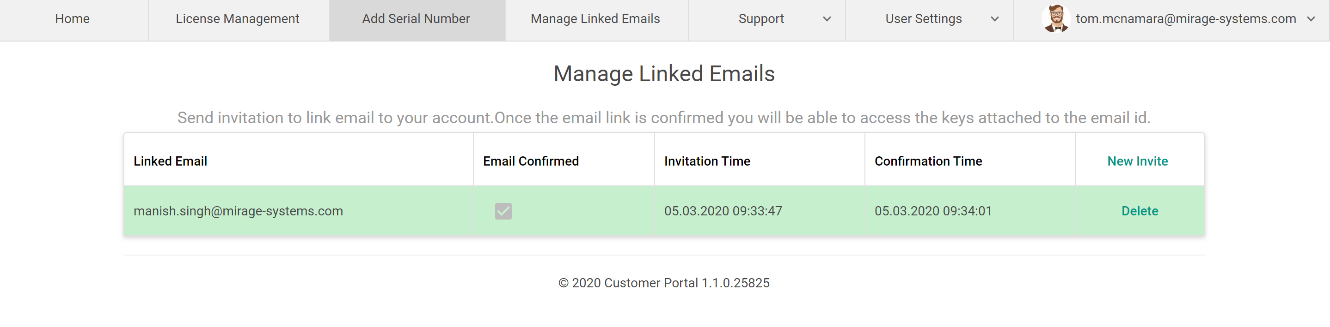The height and width of the screenshot is (327, 1330).
Task: Click the User Settings menu label
Action: [x=923, y=19]
